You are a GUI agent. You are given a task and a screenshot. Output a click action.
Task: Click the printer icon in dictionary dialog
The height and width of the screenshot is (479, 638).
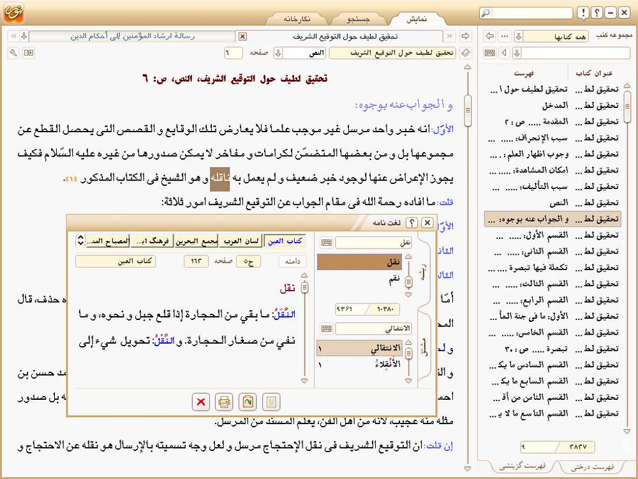(224, 402)
